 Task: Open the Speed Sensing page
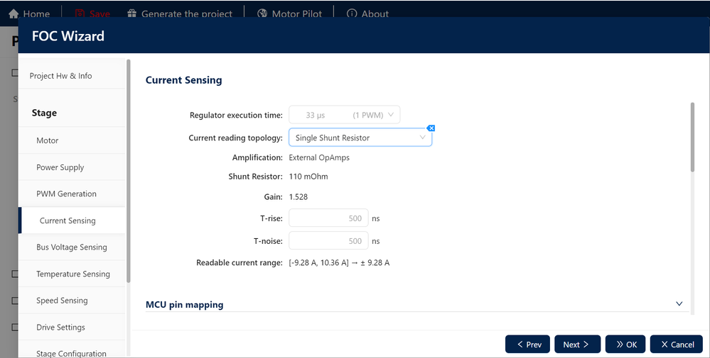pyautogui.click(x=72, y=300)
